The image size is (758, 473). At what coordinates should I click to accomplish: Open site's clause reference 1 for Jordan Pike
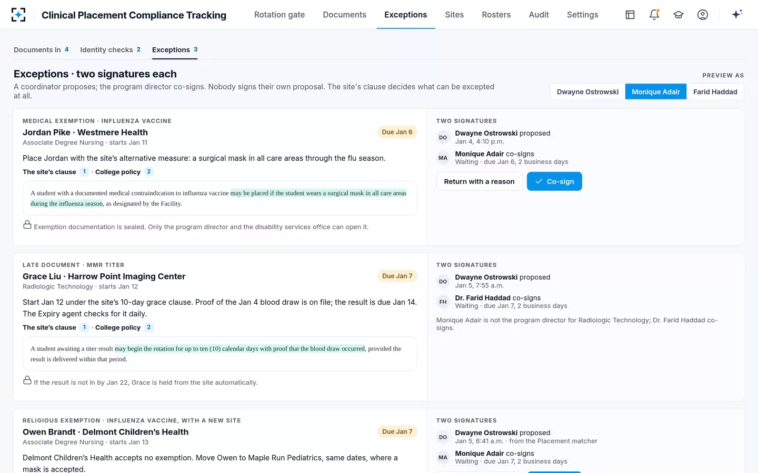84,172
